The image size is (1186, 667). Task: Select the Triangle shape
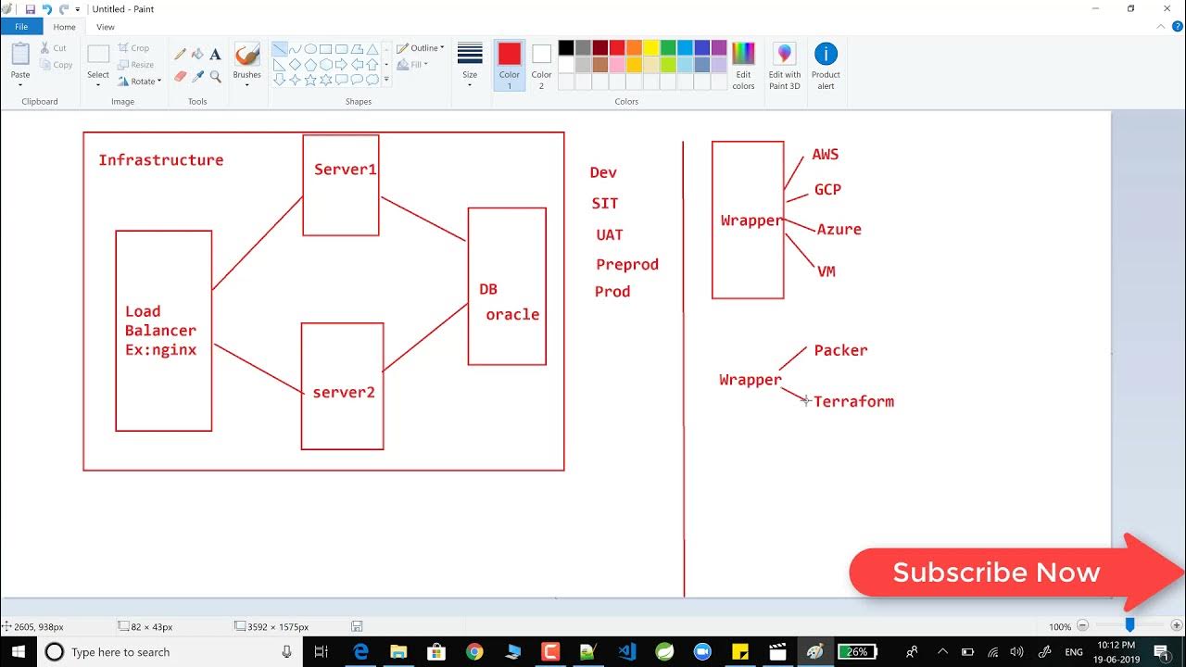(x=372, y=49)
